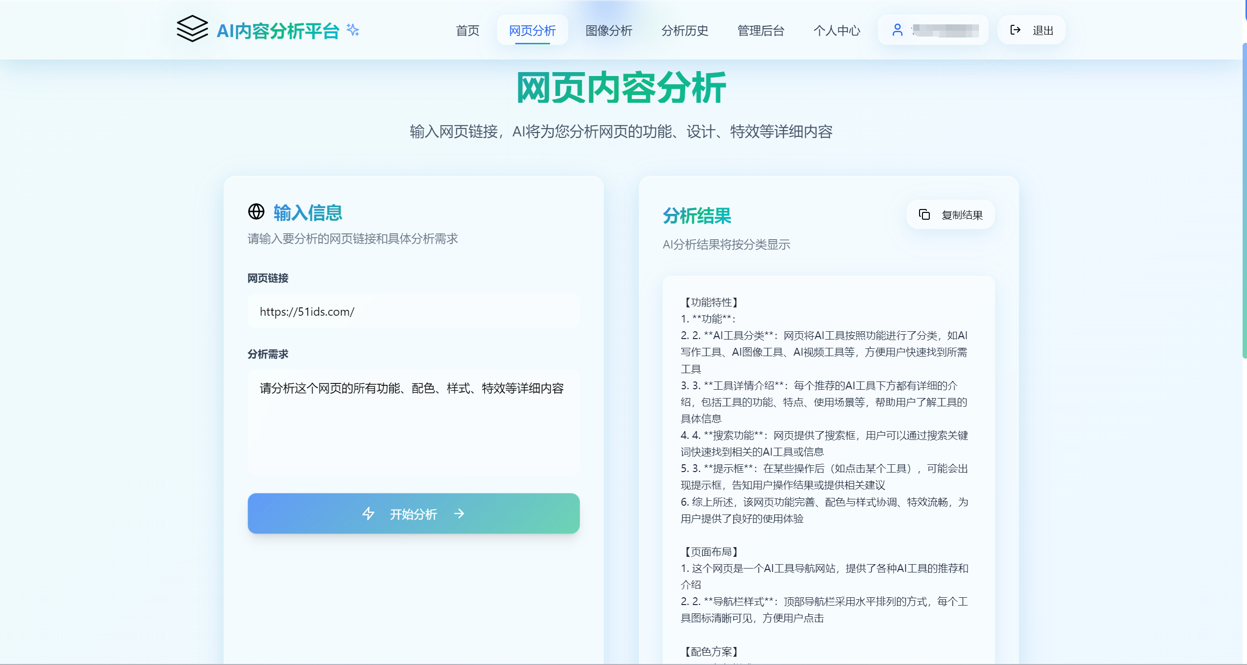Image resolution: width=1247 pixels, height=665 pixels.
Task: Click the lightning bolt icon on 开始分析
Action: pos(368,513)
